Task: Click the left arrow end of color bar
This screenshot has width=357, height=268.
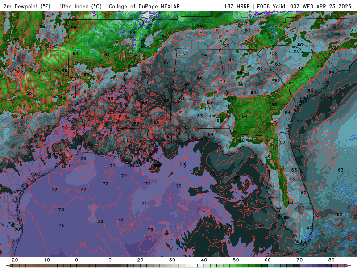Action: tap(9, 266)
